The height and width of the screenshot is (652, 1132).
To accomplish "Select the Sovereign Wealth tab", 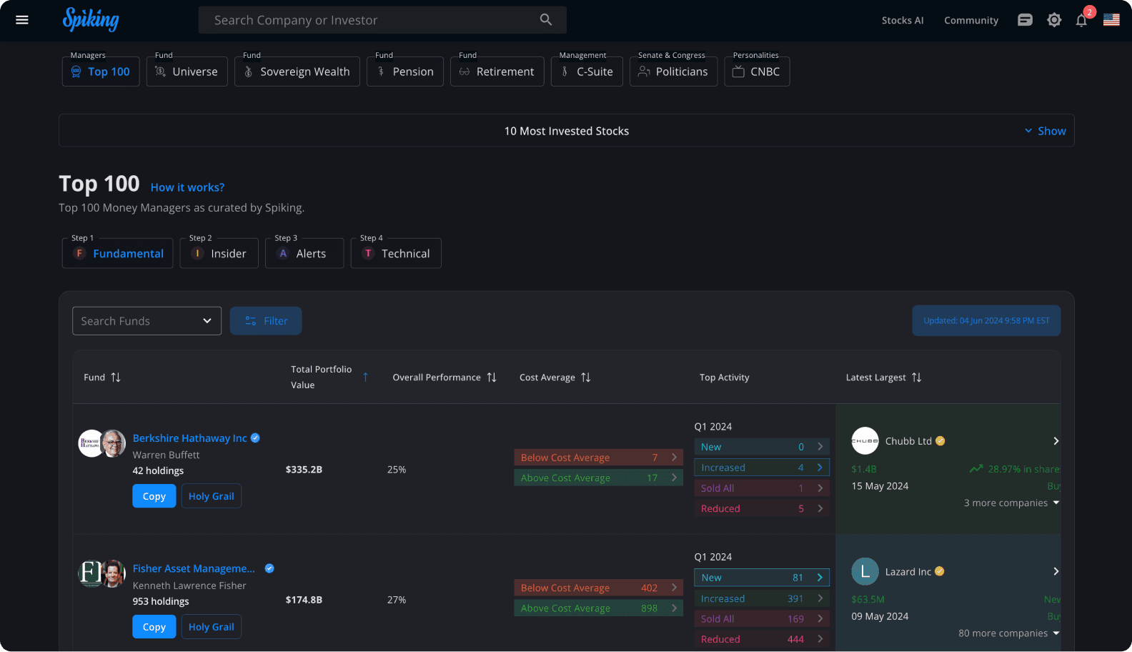I will (297, 71).
